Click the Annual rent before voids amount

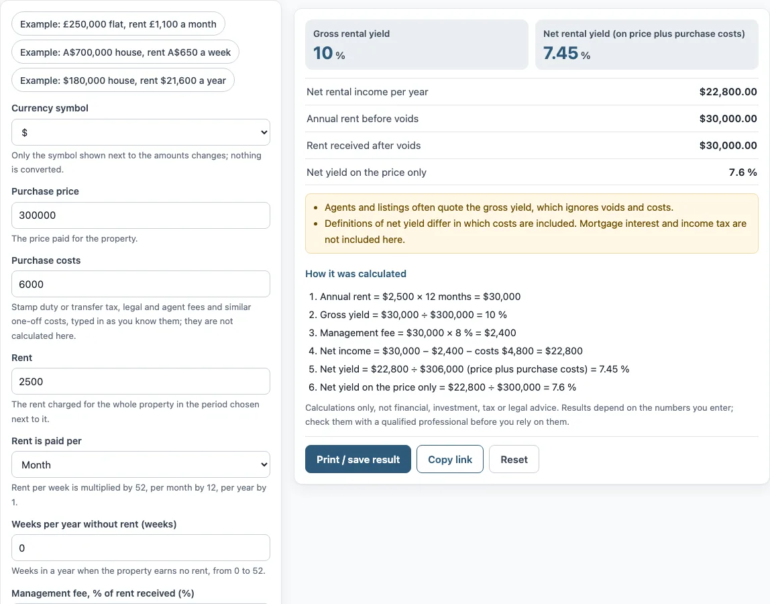coord(728,118)
